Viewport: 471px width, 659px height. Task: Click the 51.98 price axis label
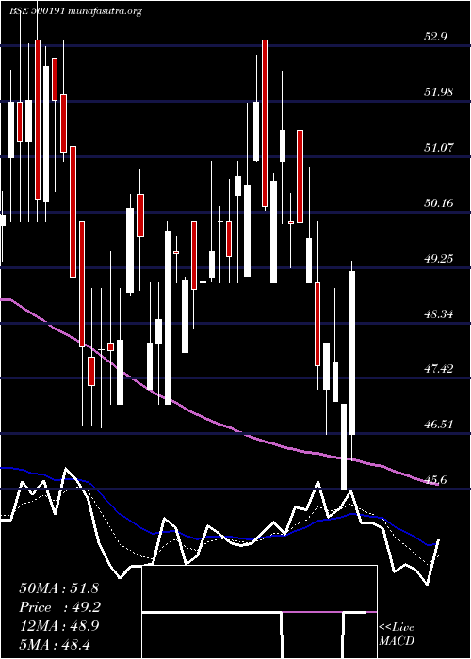[439, 91]
